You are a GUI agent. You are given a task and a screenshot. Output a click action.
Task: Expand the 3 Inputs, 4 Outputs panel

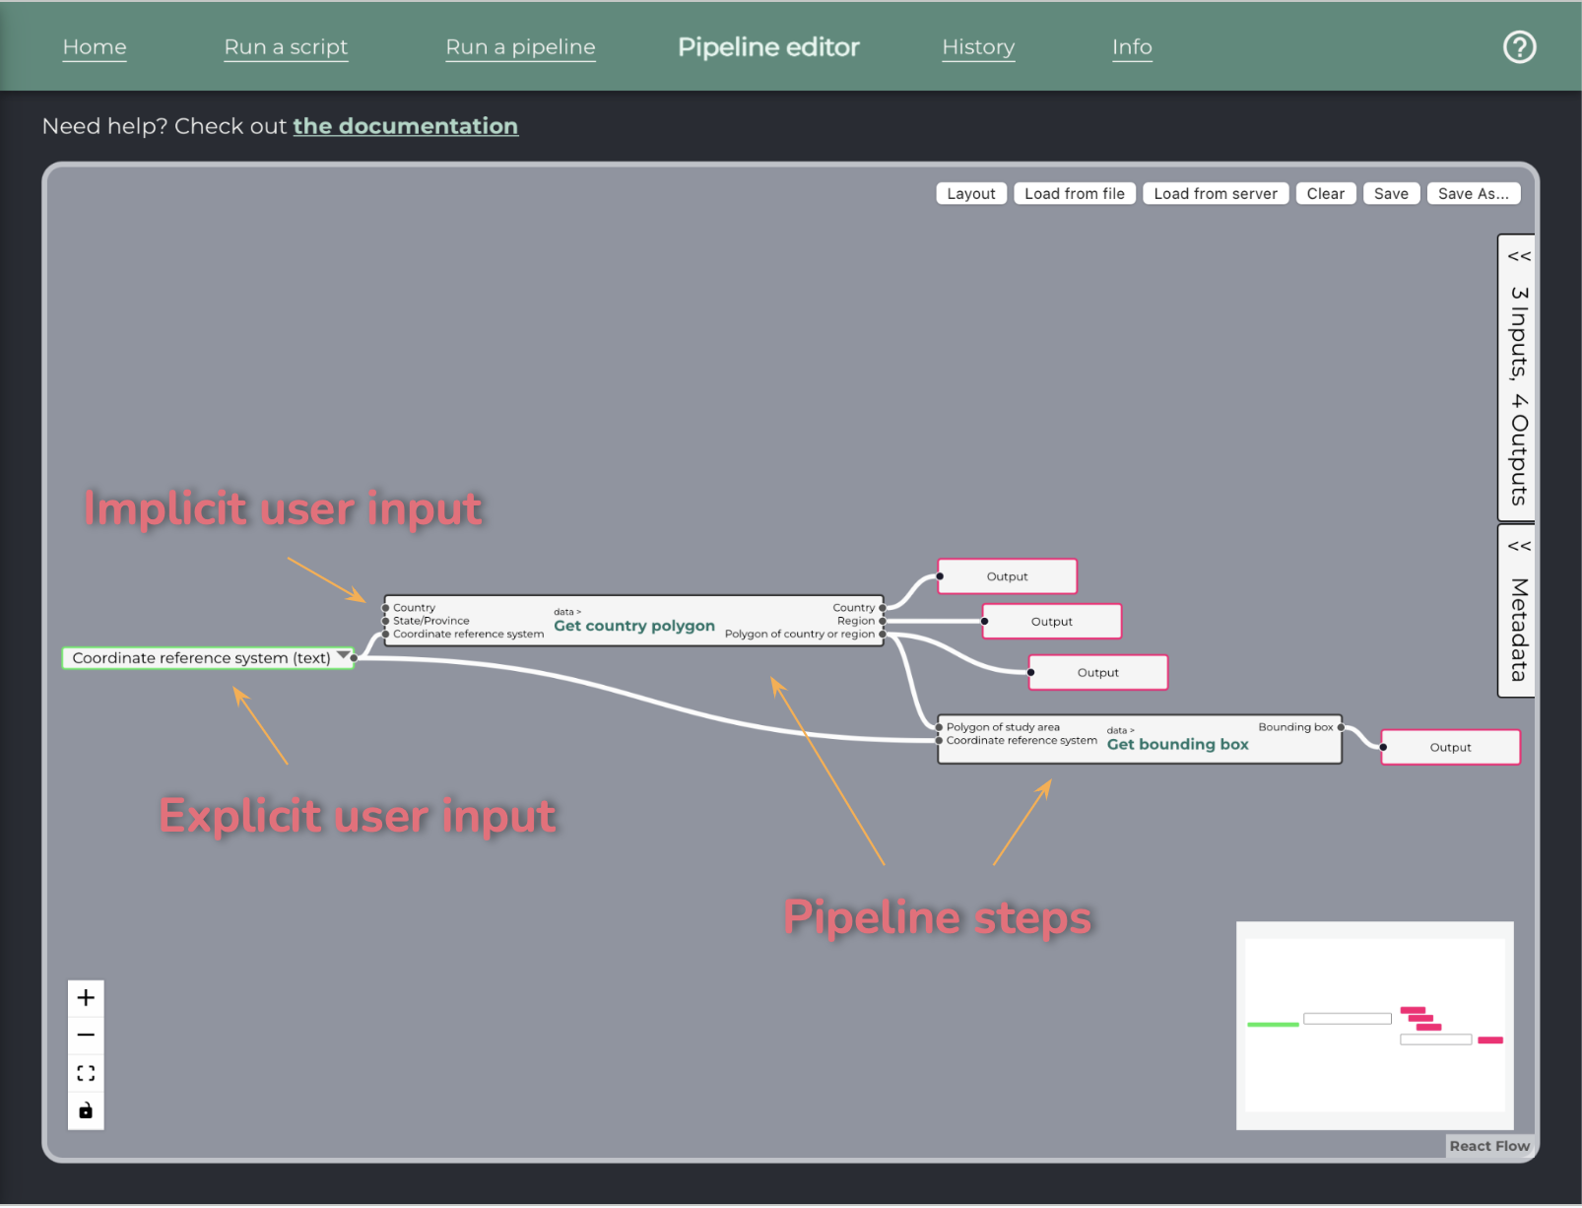point(1518,377)
